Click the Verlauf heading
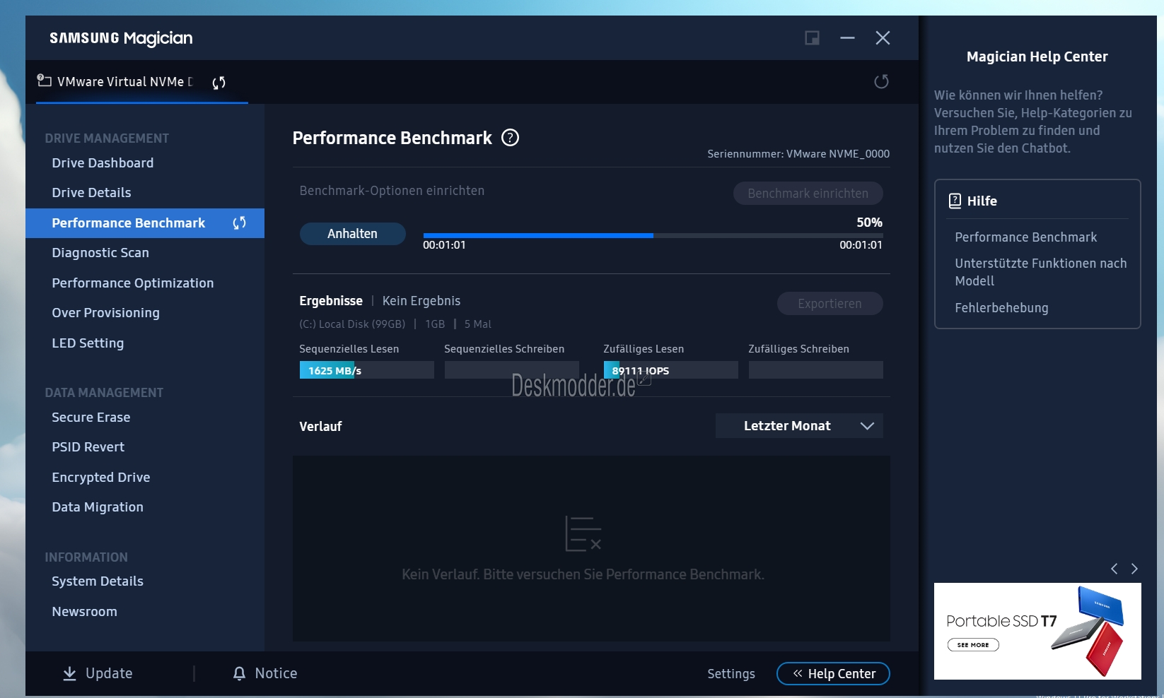1164x698 pixels. tap(320, 427)
